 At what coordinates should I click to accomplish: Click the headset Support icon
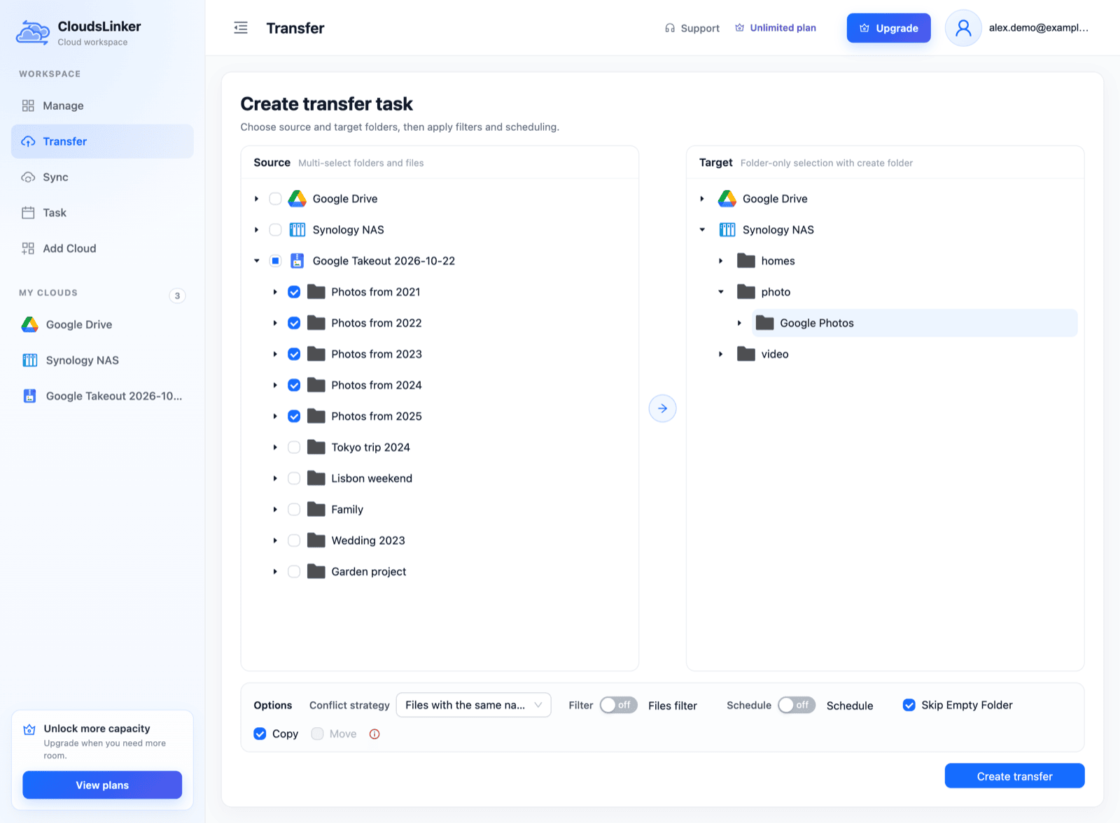[670, 28]
